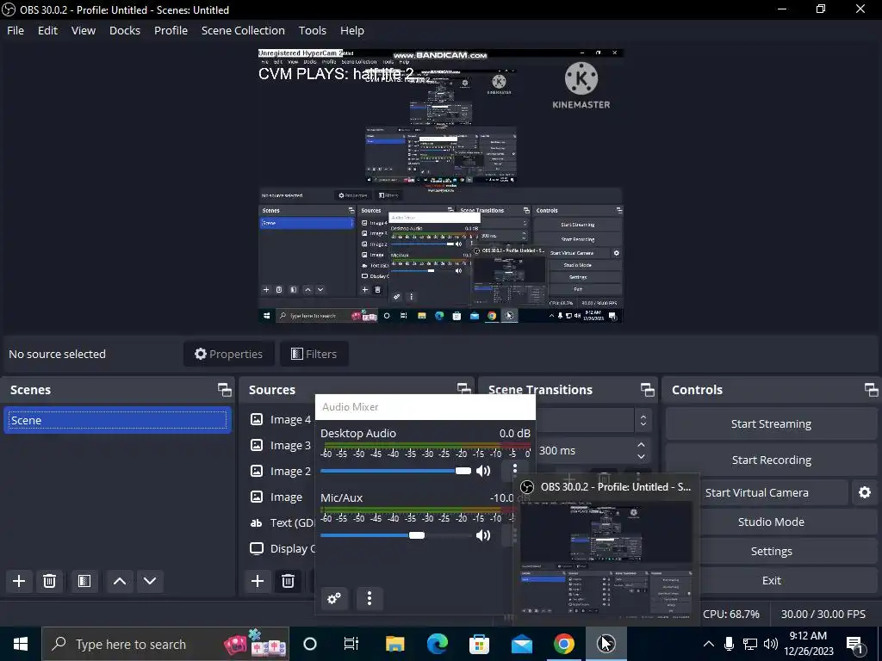The height and width of the screenshot is (661, 882).
Task: Remove the selected scene with the Scenes trash icon
Action: (49, 581)
